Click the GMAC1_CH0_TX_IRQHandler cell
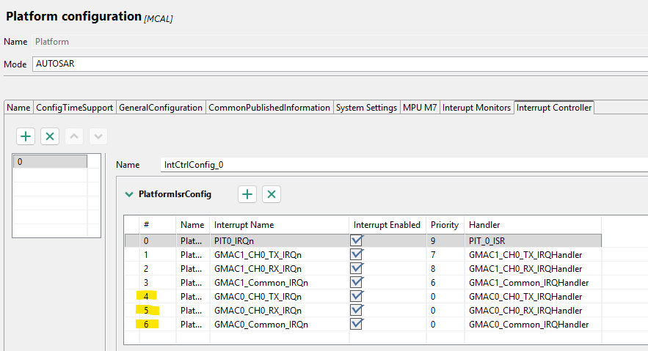 tap(533, 254)
